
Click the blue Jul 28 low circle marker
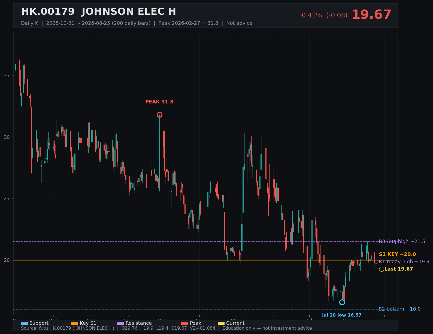coord(342,302)
